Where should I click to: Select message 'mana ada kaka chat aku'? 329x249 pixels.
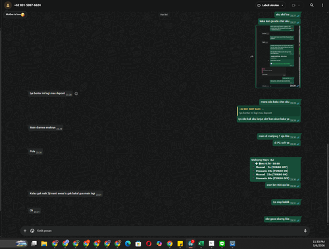coord(280,102)
